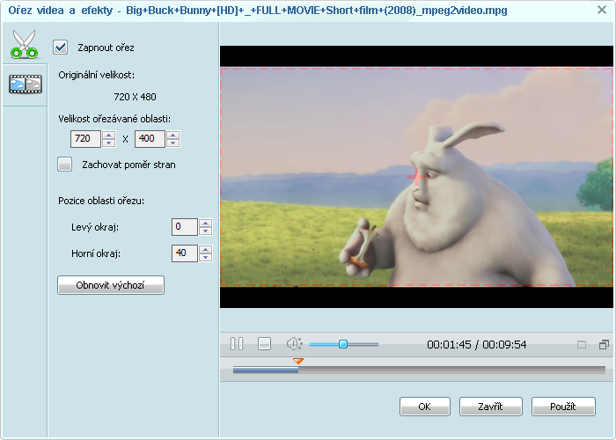Click the orange playback position marker
The image size is (616, 440).
[298, 361]
